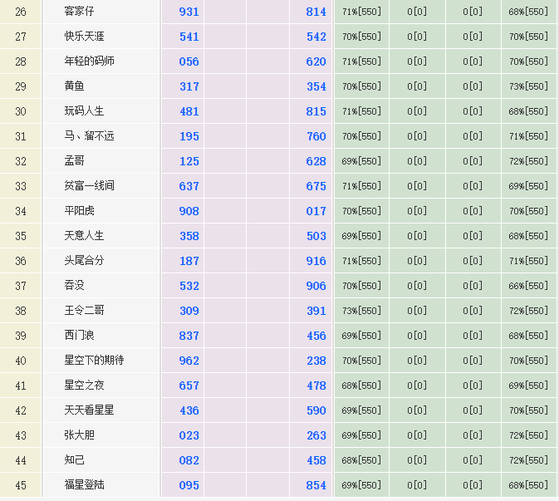Click the blue number 760 in row 31
The height and width of the screenshot is (501, 559).
316,136
